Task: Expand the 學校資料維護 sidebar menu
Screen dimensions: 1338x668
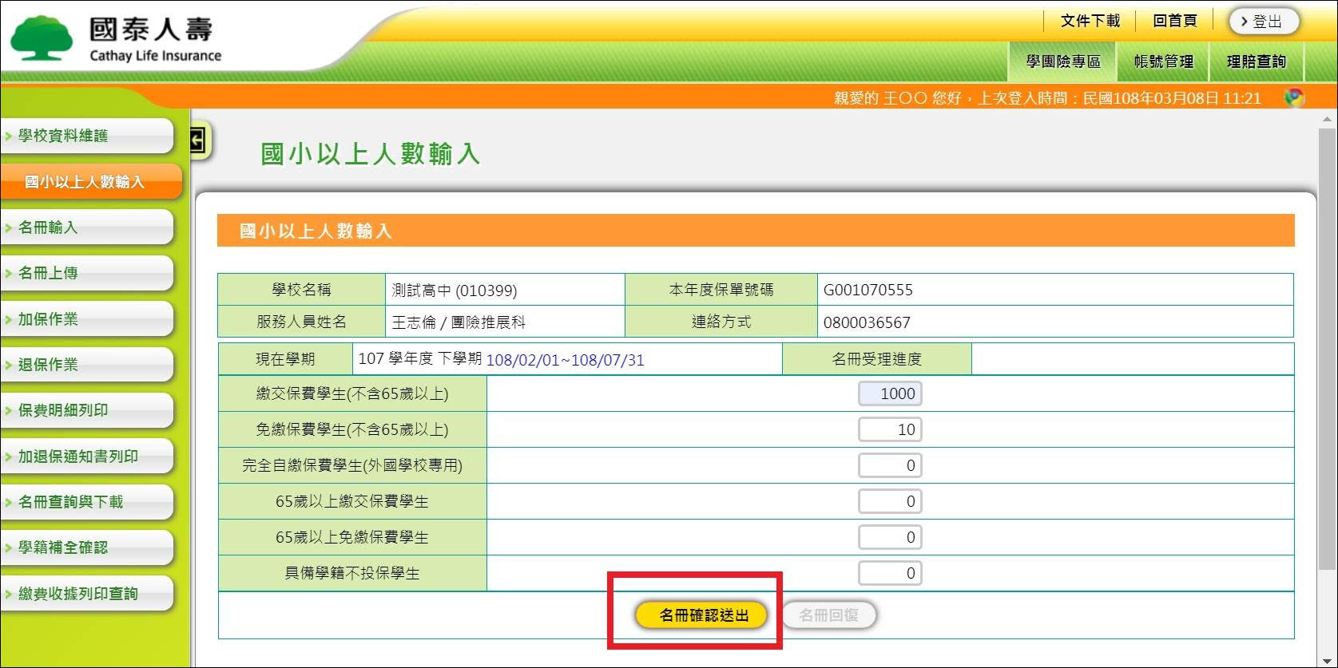Action: (x=86, y=136)
